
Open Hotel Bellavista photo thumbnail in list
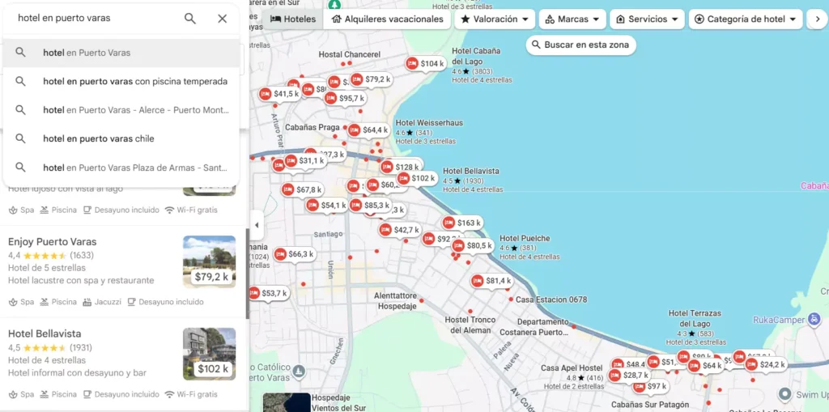[x=210, y=354]
